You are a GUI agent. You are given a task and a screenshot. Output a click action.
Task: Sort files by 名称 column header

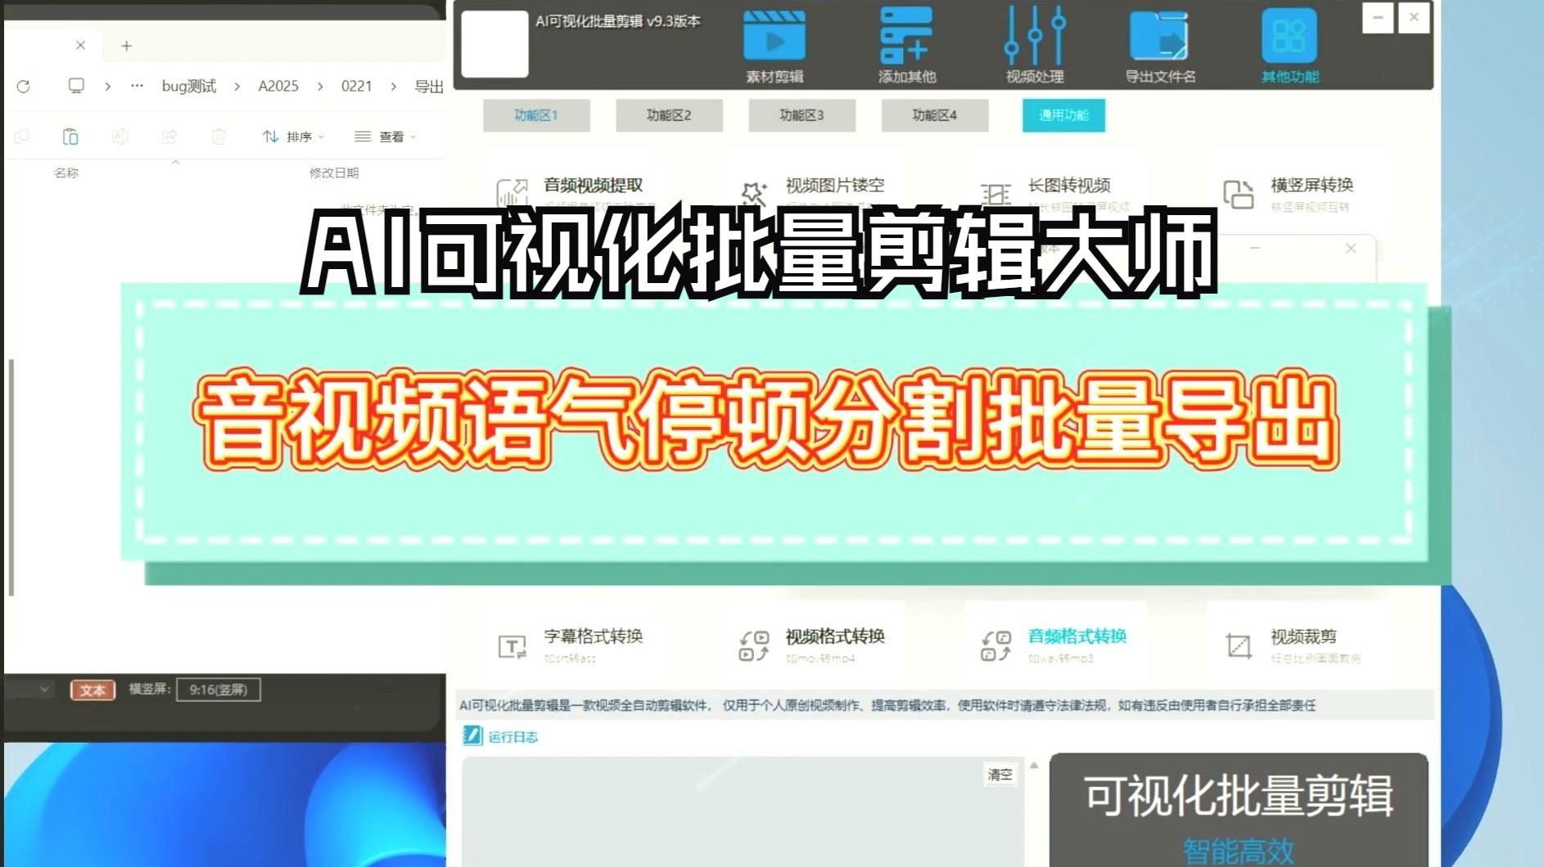click(66, 173)
